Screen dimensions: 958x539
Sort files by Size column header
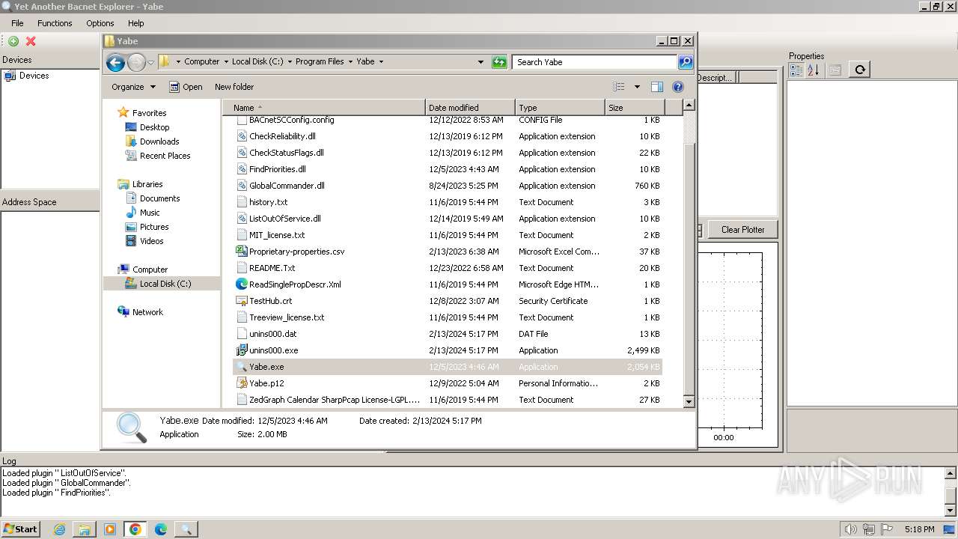635,108
